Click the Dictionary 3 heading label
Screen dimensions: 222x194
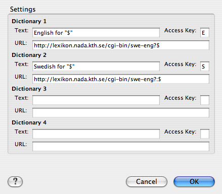tap(29, 89)
